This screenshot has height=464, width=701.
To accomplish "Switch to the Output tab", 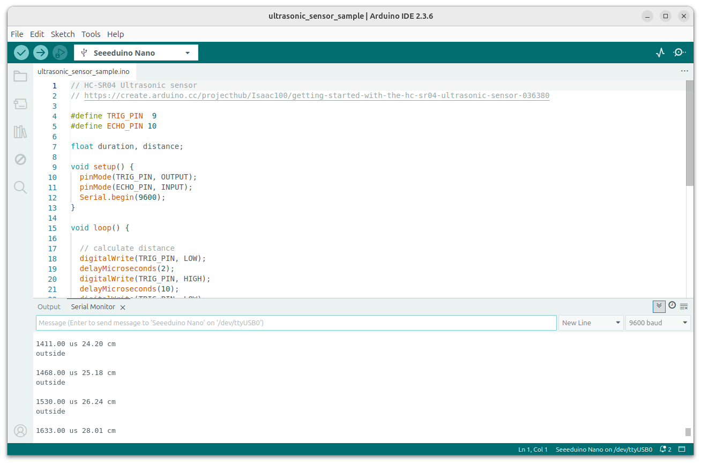I will (49, 306).
